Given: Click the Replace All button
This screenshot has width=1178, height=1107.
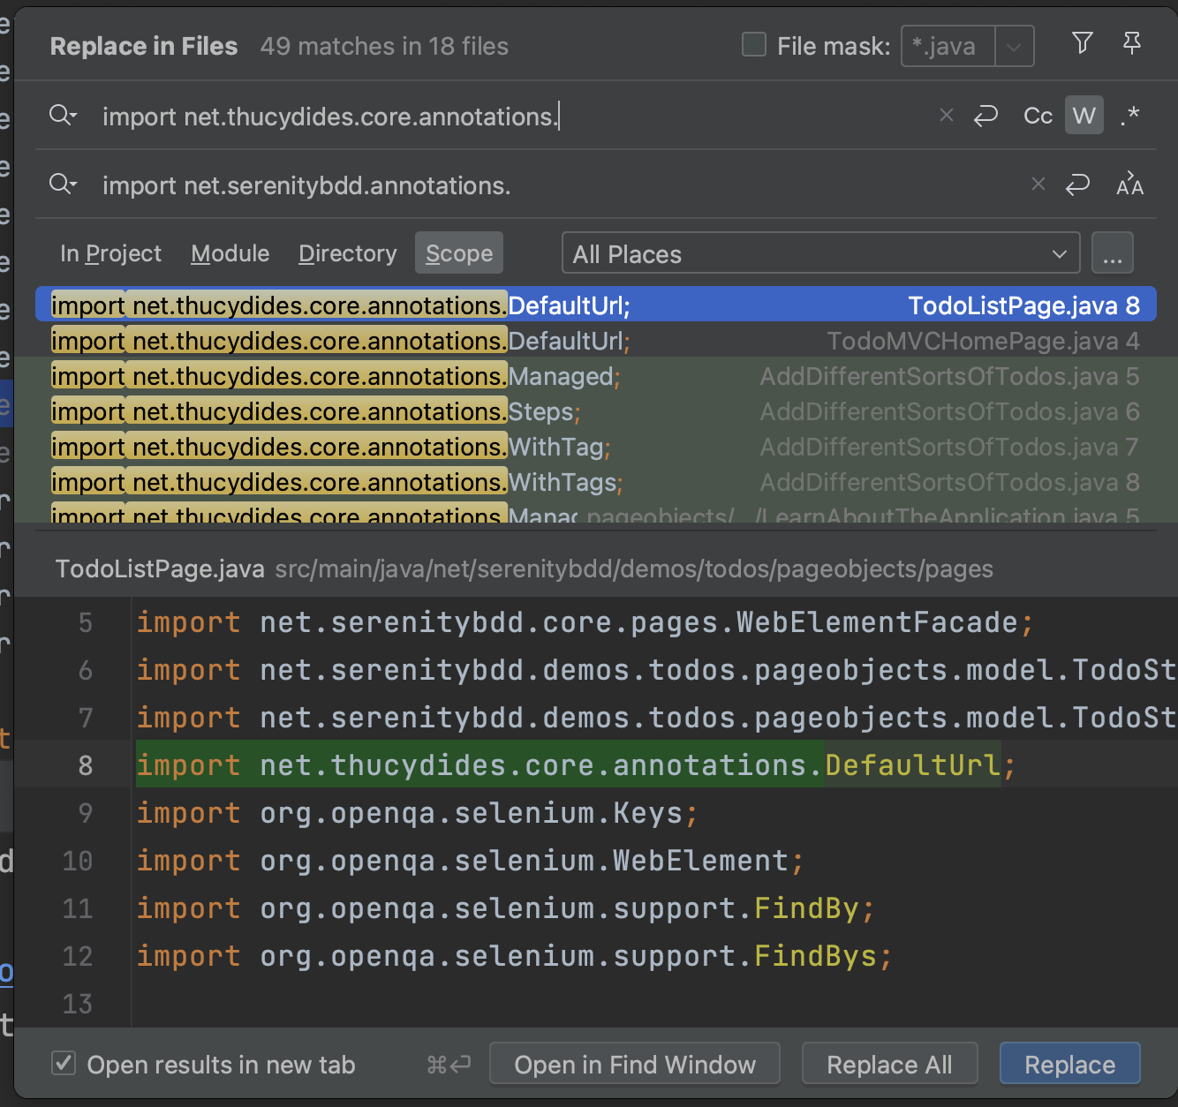Looking at the screenshot, I should 889,1065.
